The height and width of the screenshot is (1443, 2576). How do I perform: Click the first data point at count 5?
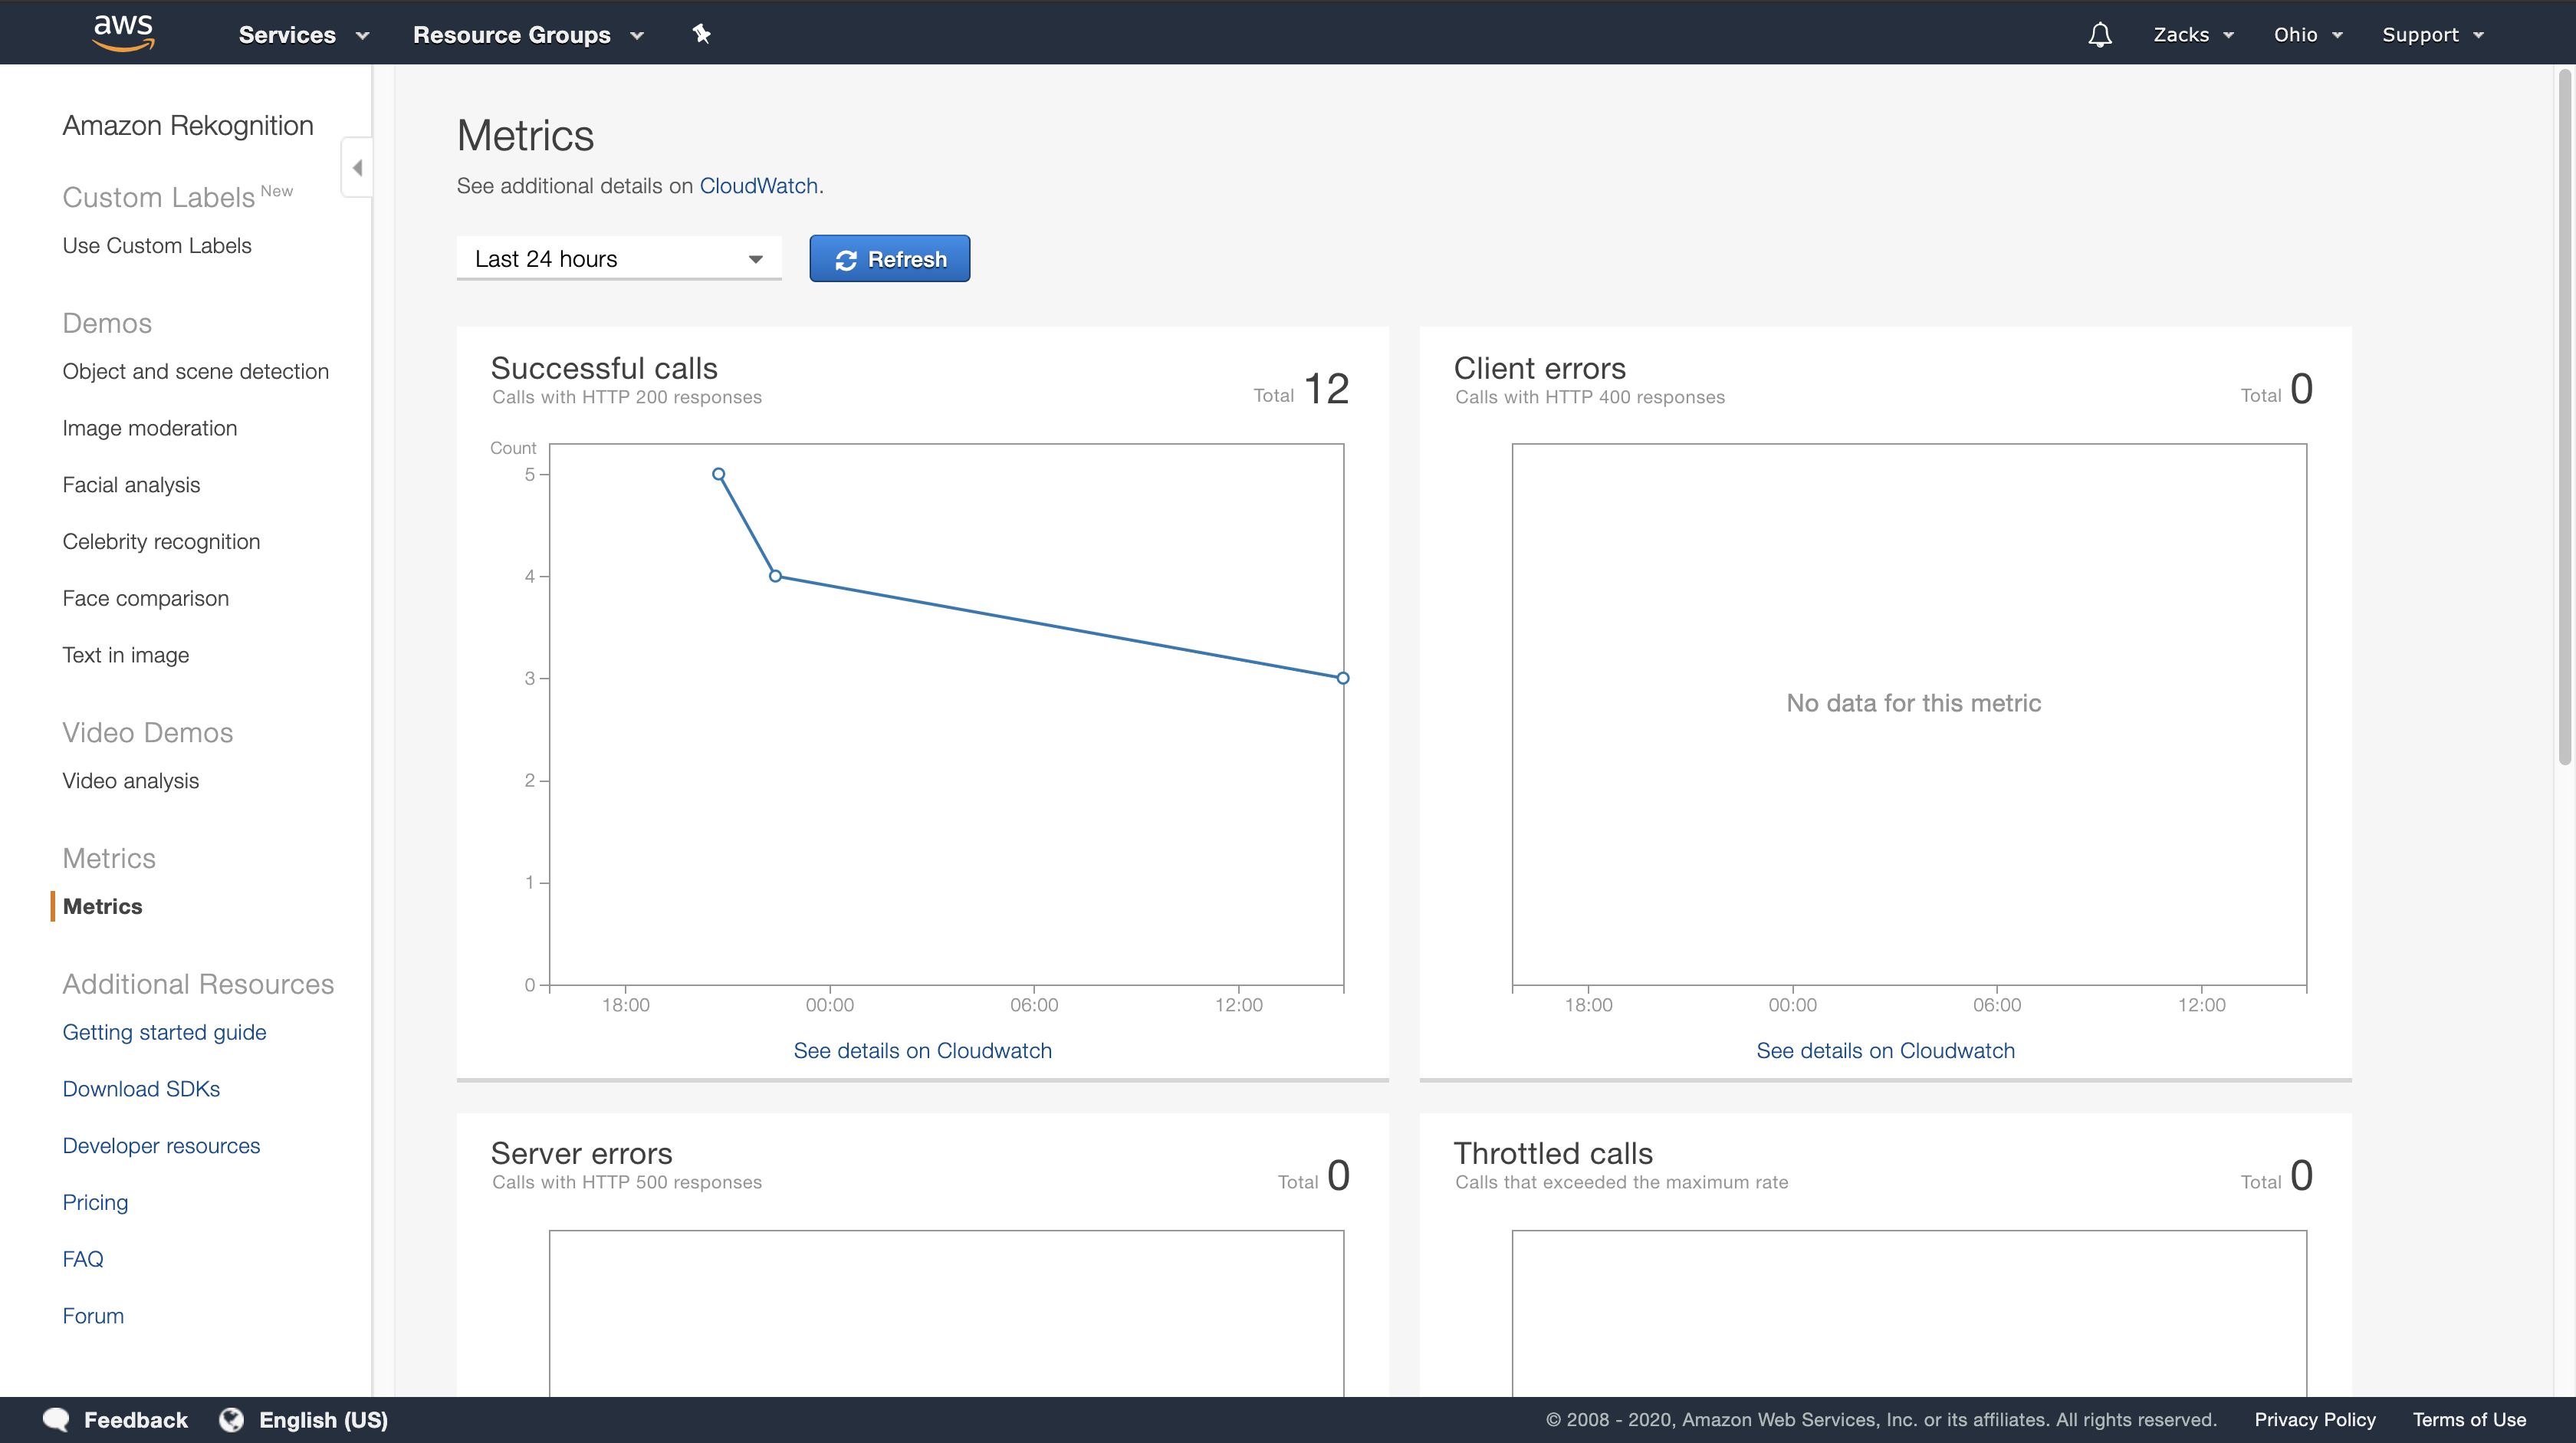[x=718, y=474]
